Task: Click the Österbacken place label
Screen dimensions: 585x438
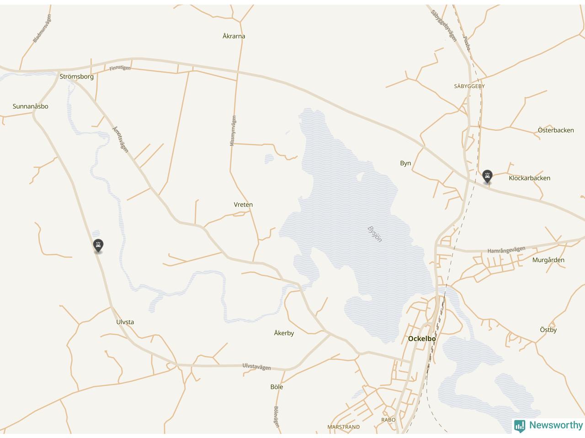Action: tap(556, 130)
